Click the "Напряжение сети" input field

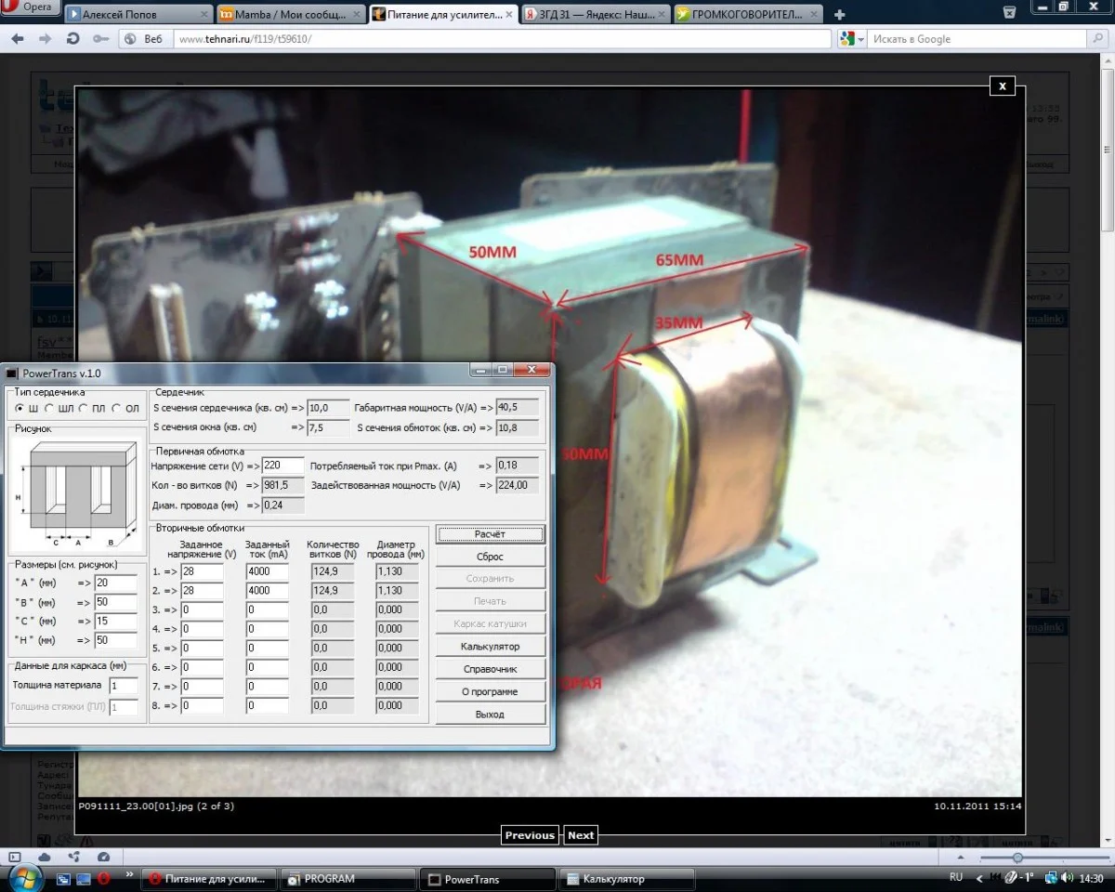283,465
